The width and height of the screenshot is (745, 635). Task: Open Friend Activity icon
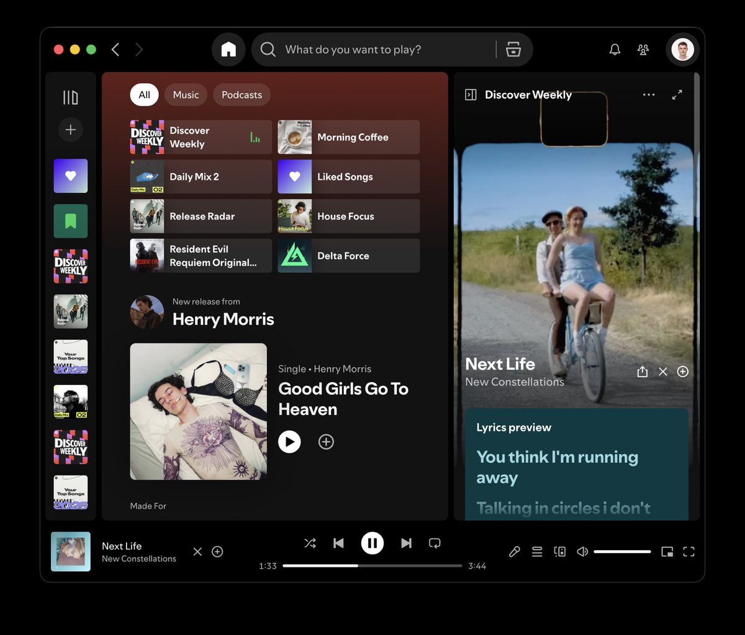tap(643, 50)
